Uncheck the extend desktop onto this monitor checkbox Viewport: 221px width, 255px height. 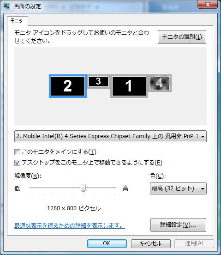[x=17, y=163]
